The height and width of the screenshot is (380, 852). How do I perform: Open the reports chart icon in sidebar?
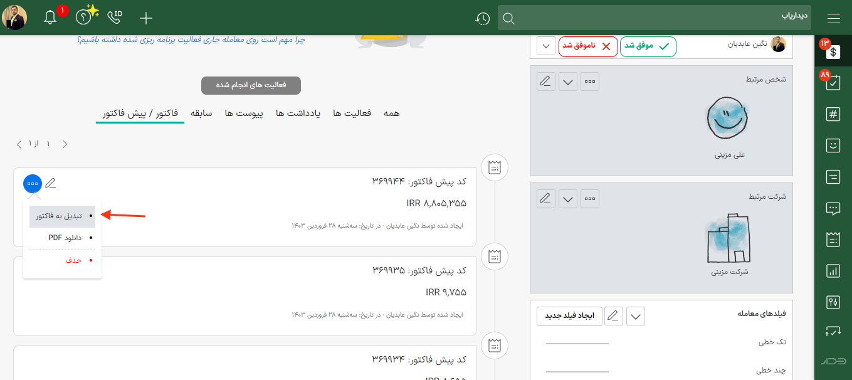point(833,271)
